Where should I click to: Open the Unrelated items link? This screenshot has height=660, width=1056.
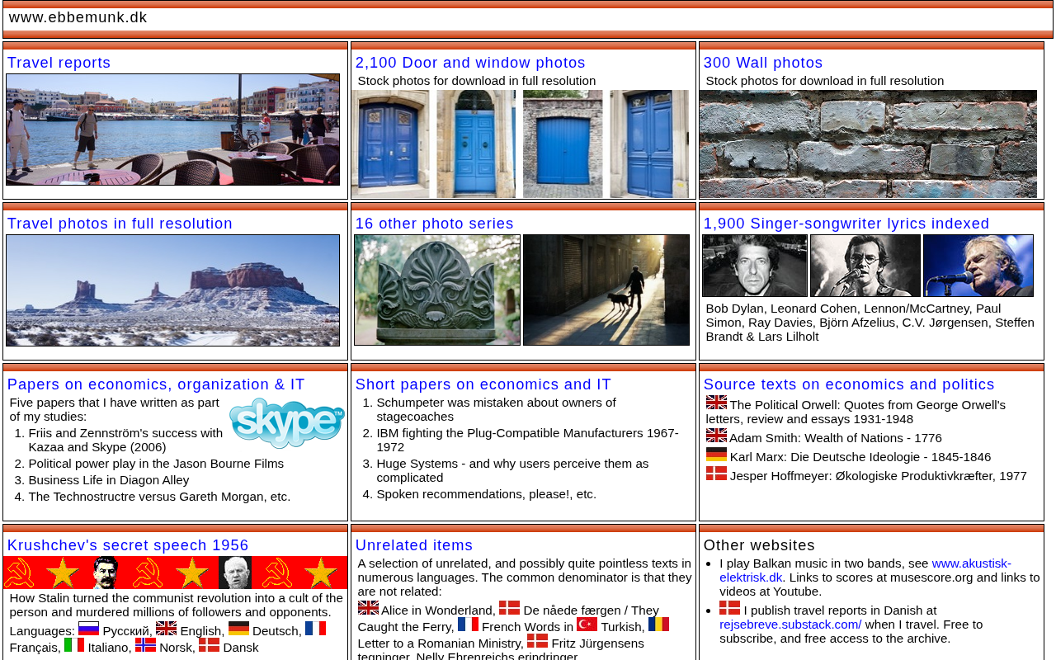[x=414, y=545]
